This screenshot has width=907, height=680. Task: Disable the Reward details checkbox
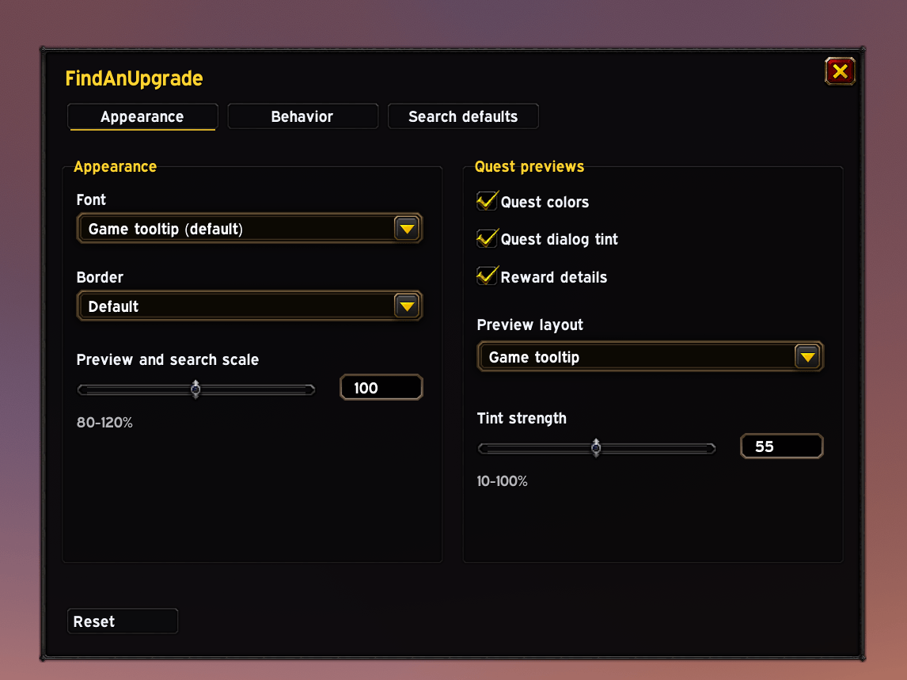[487, 276]
